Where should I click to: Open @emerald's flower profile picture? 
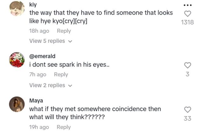[17, 60]
